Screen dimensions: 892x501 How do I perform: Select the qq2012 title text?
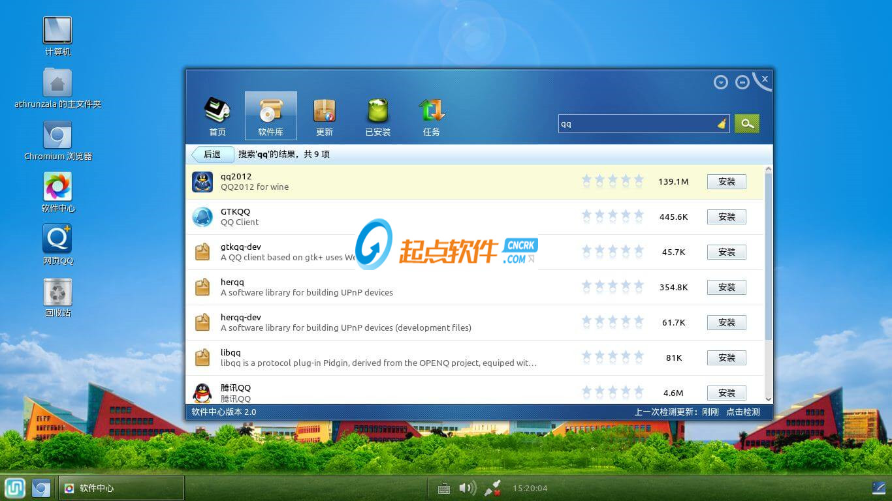pyautogui.click(x=236, y=177)
